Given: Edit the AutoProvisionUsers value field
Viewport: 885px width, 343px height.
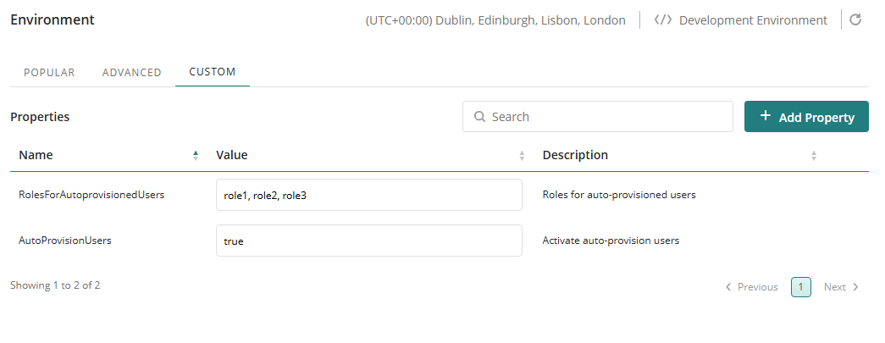Looking at the screenshot, I should [368, 241].
